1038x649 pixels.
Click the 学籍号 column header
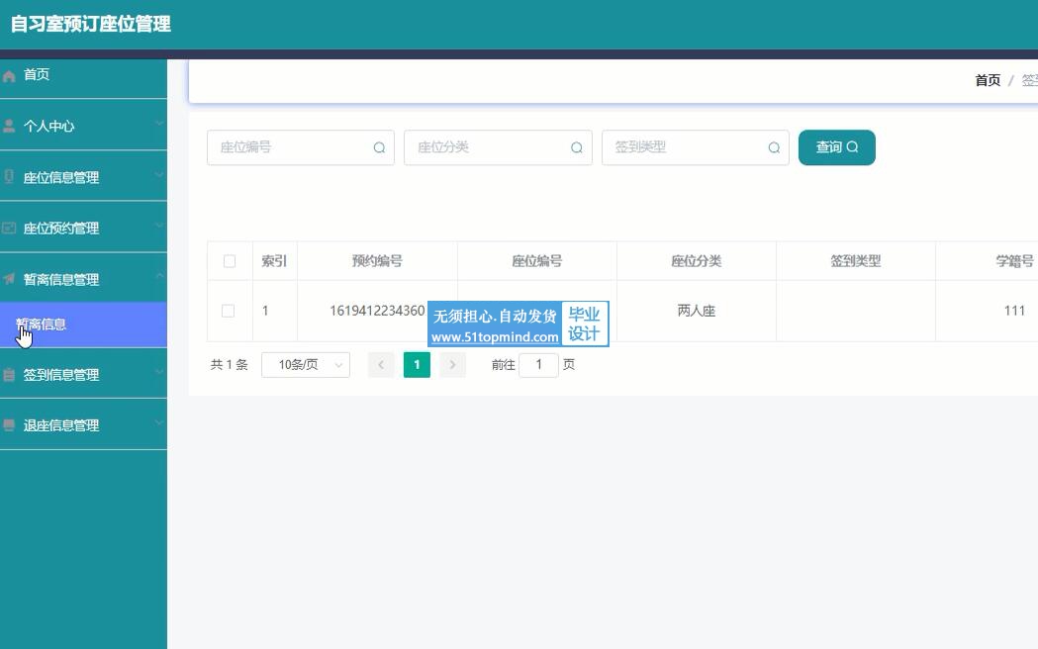(x=1014, y=260)
